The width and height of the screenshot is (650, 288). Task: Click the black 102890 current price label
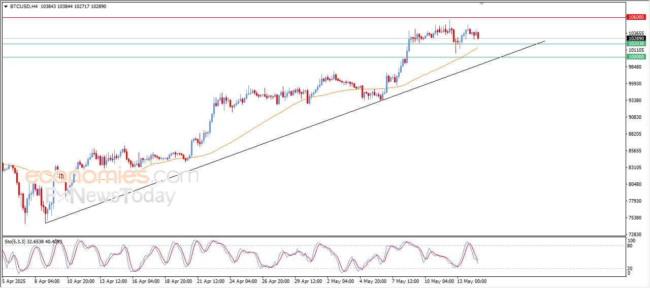pyautogui.click(x=636, y=39)
